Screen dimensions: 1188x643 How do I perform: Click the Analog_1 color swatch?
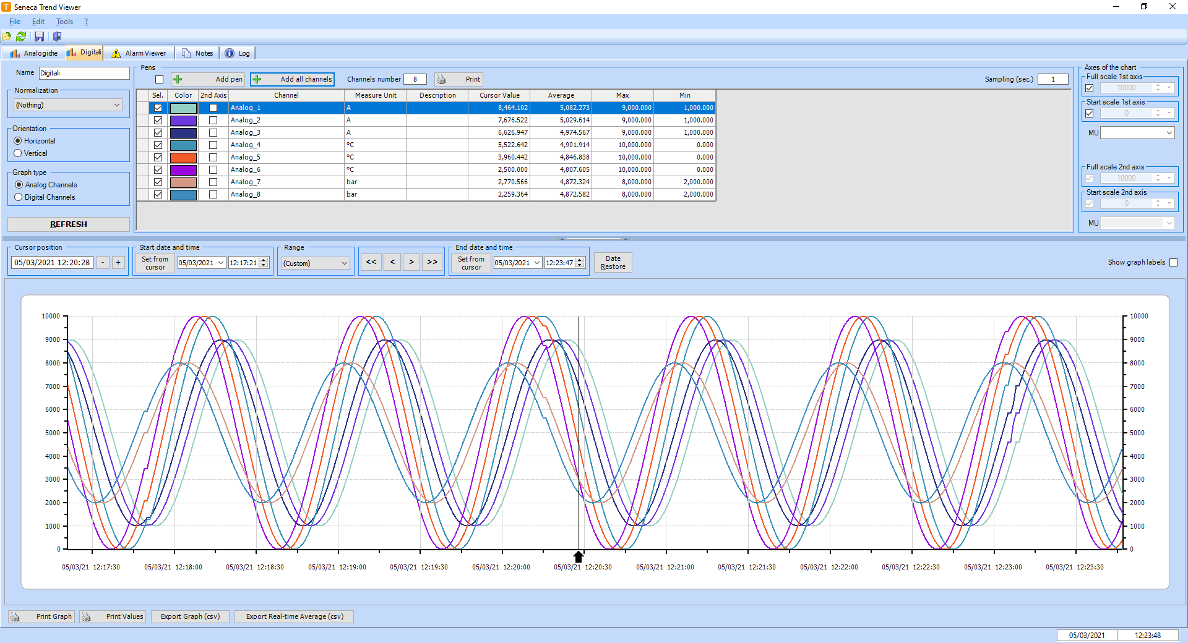(x=183, y=108)
